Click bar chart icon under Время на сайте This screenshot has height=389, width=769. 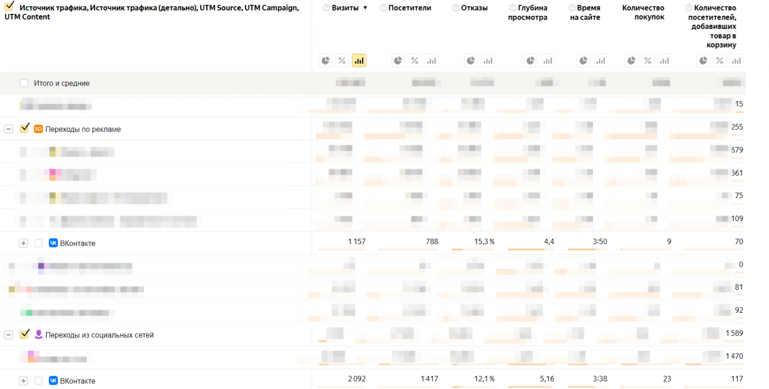click(x=600, y=60)
